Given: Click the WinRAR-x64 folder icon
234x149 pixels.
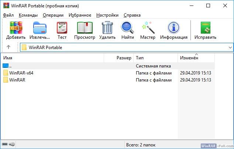Looking at the screenshot, I should pyautogui.click(x=6, y=73).
